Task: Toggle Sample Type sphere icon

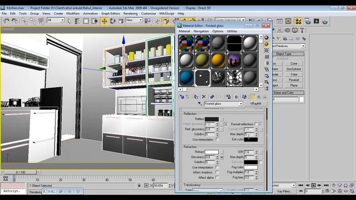Action: pos(266,38)
